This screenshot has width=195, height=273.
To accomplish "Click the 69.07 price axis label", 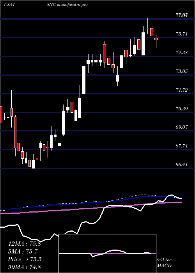I will (182, 127).
